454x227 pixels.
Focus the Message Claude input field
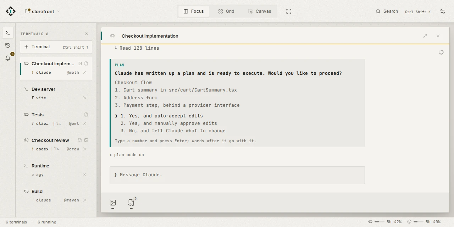point(237,175)
